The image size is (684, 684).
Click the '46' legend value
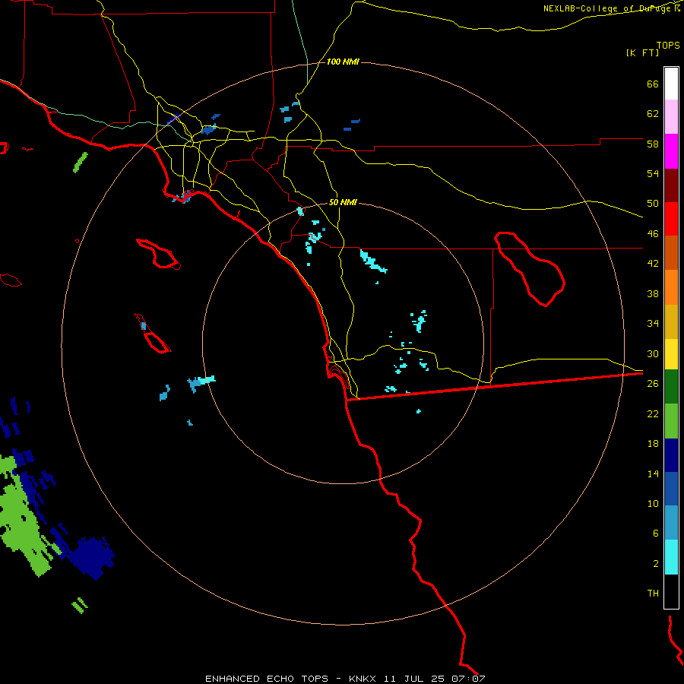coord(653,234)
